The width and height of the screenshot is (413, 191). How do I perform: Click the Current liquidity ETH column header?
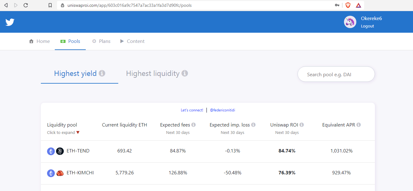[x=124, y=125]
